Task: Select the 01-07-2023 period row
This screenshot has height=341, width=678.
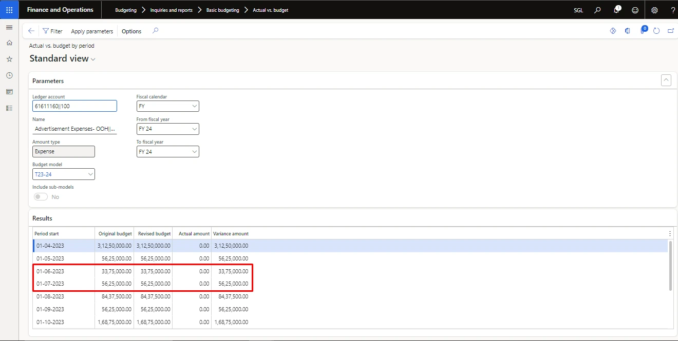Action: [x=350, y=284]
